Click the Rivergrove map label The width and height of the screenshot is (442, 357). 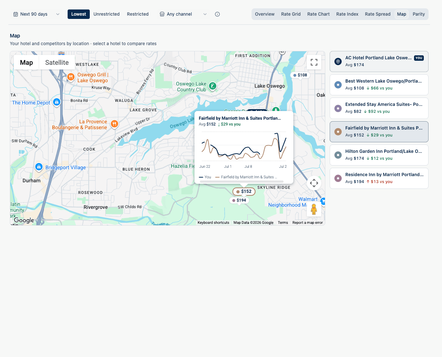click(96, 207)
